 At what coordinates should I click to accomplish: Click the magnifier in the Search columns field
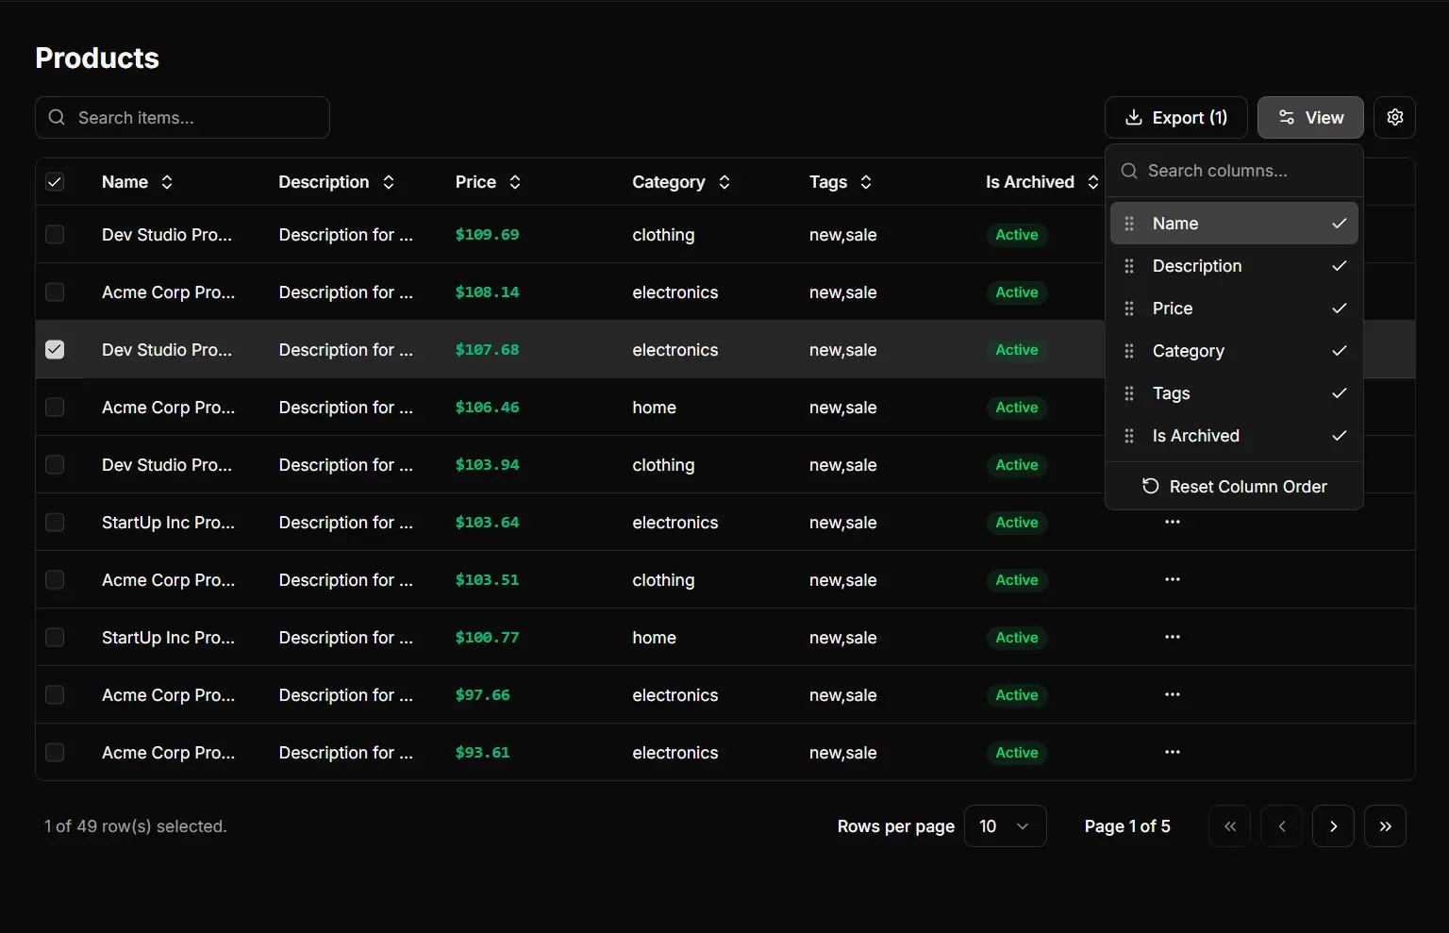[1128, 171]
